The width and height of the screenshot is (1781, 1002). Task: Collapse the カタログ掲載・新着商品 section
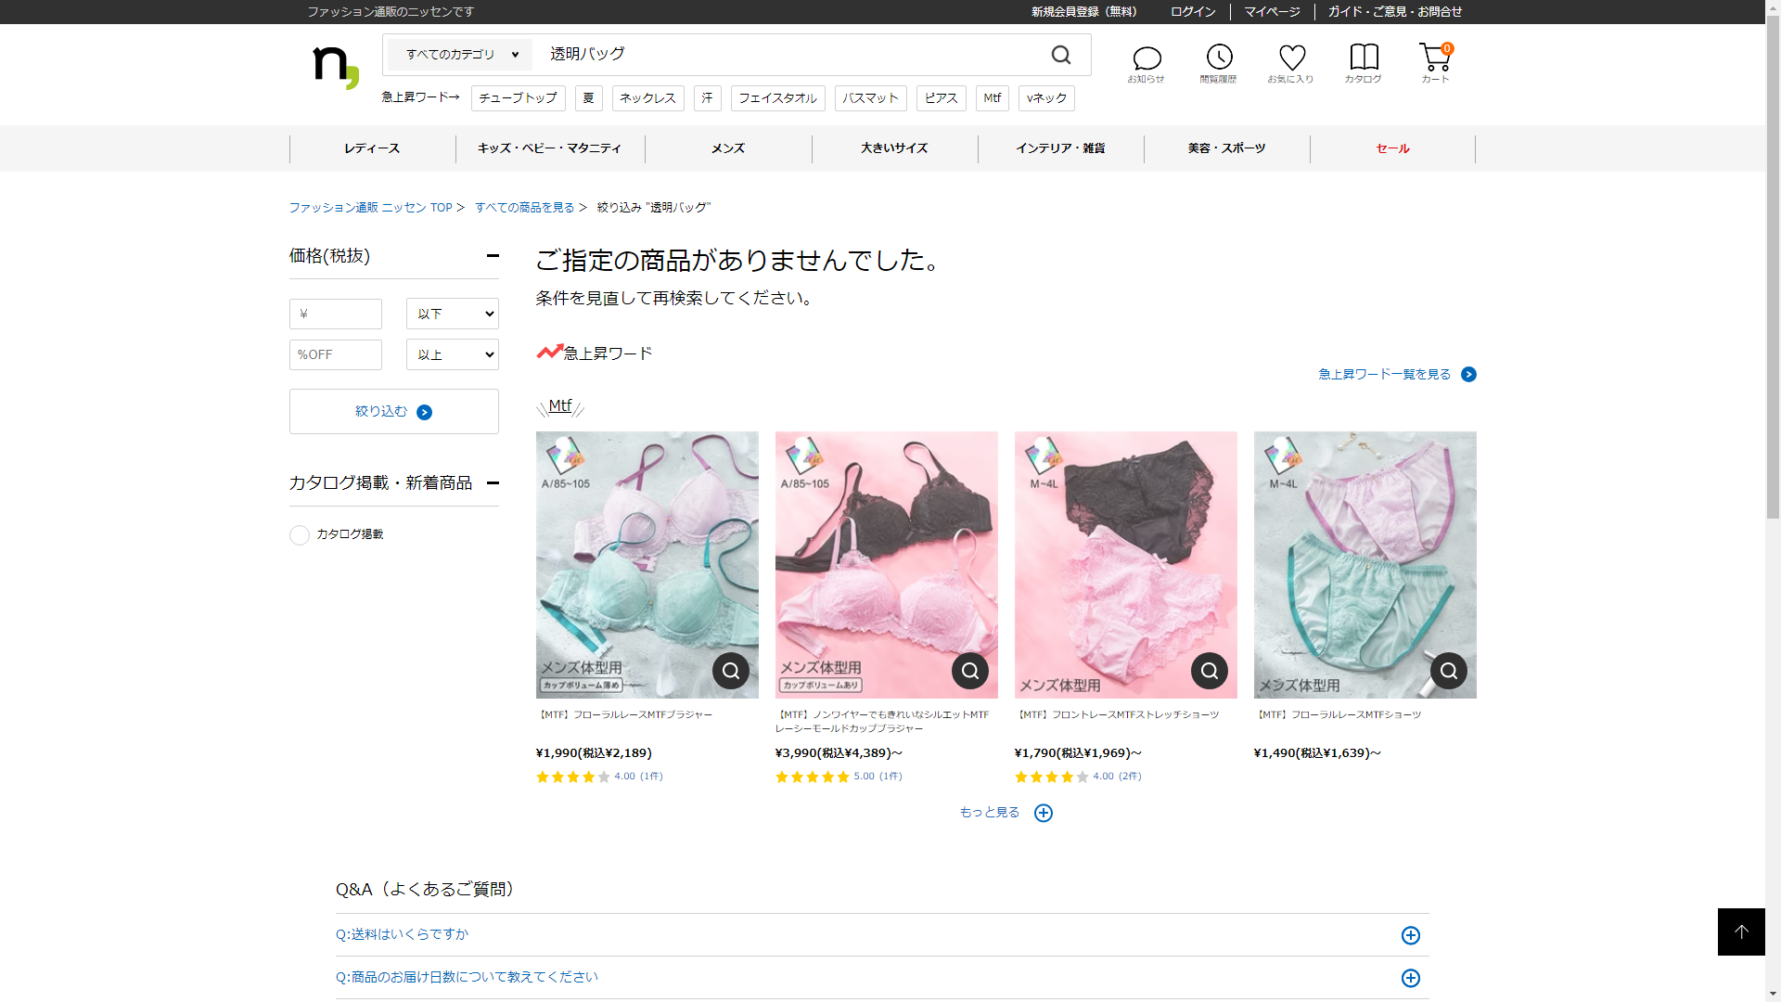pos(493,482)
